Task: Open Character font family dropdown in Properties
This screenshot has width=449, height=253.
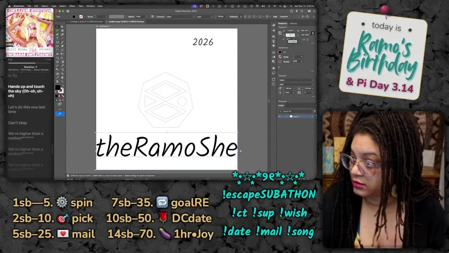Action: click(x=313, y=80)
